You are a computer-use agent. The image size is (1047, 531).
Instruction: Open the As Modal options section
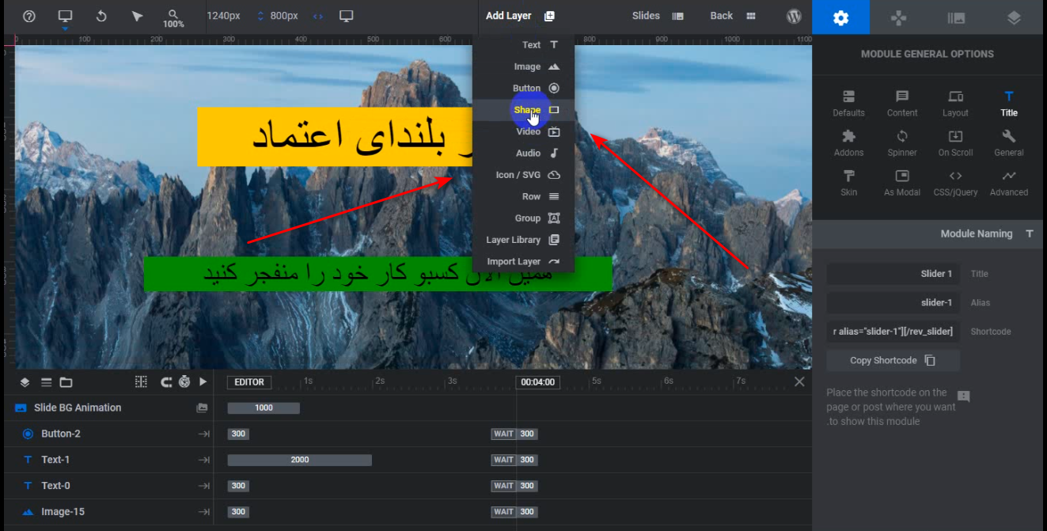tap(902, 183)
